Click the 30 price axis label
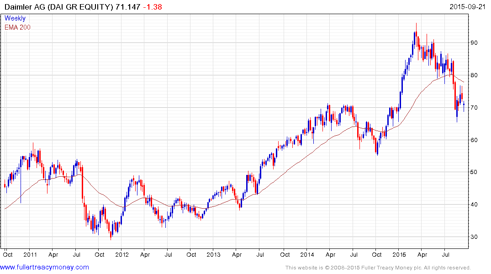The width and height of the screenshot is (491, 274). [x=474, y=237]
